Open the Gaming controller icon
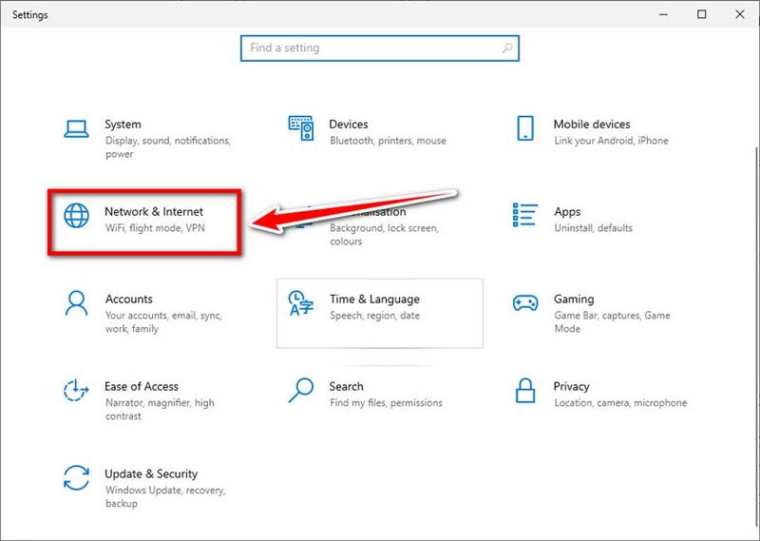This screenshot has height=541, width=760. click(525, 303)
